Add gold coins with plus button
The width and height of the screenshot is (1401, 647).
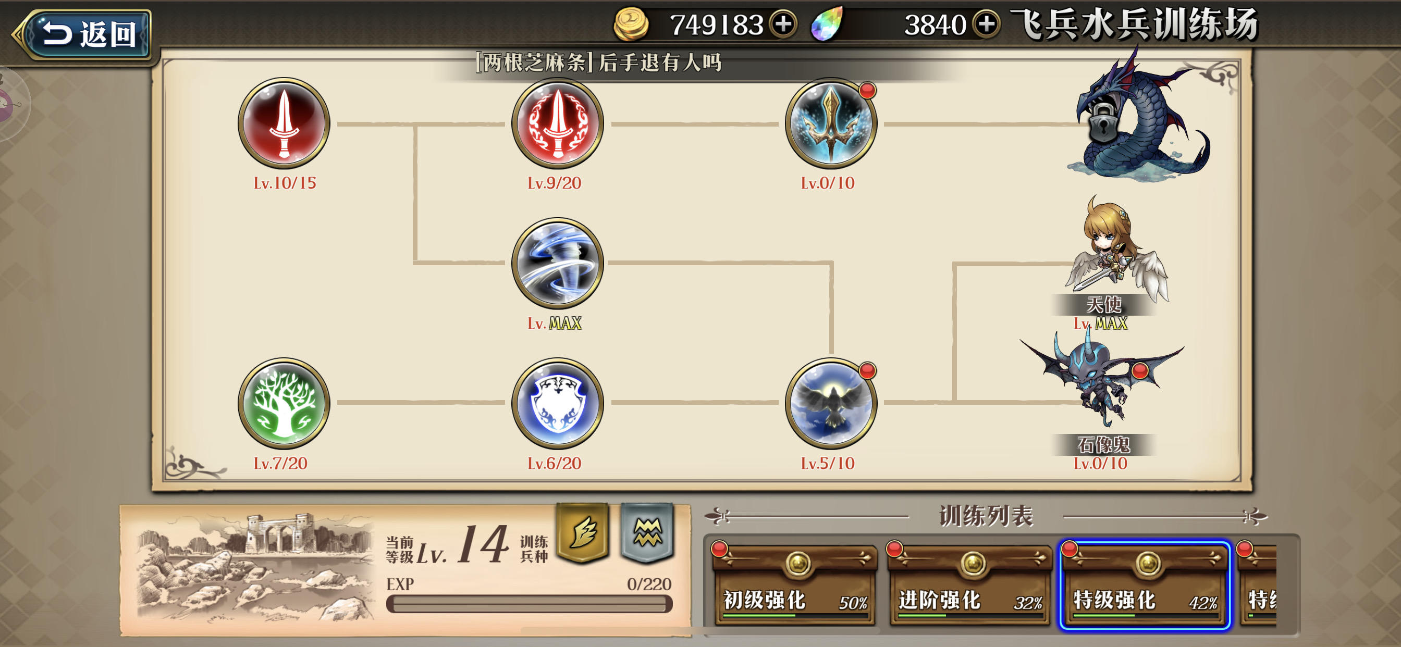coord(783,24)
